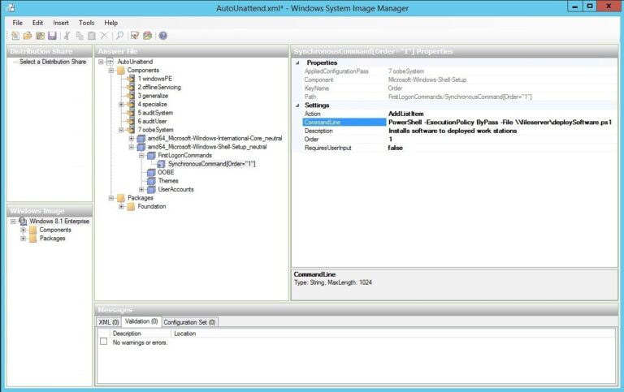Select the Packages folder in Answer File

[x=140, y=198]
